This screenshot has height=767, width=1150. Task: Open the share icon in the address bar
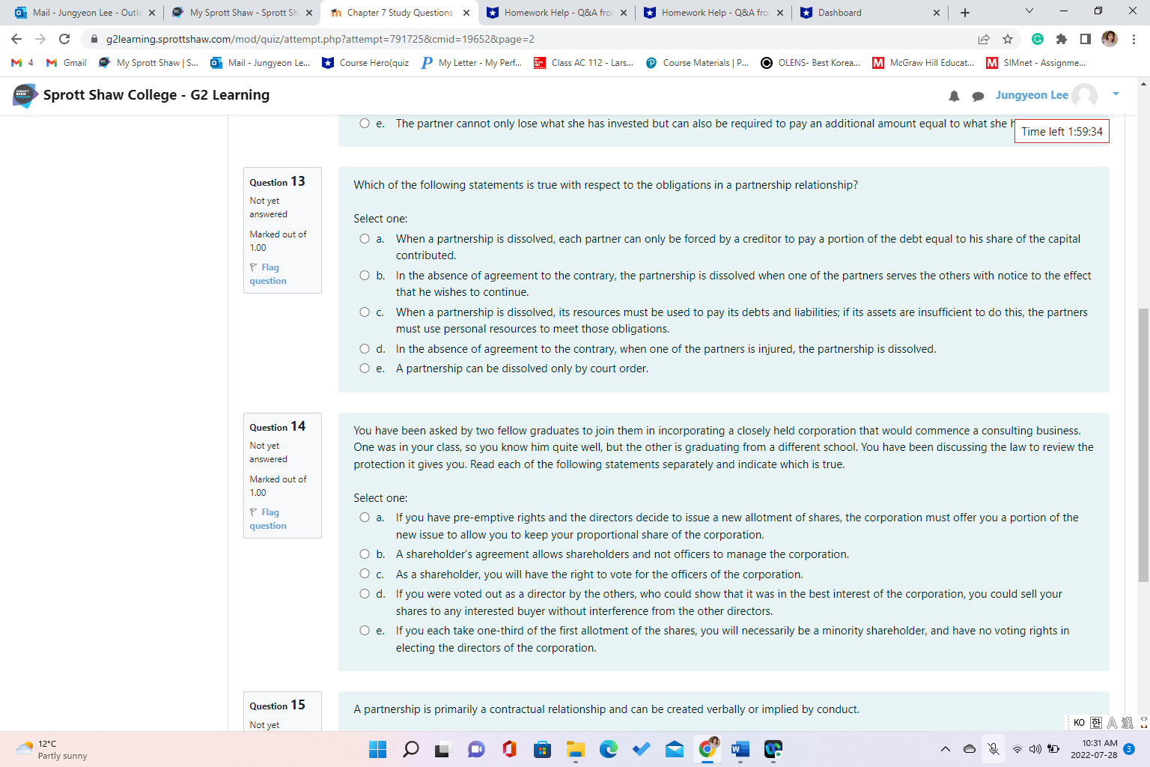(983, 38)
